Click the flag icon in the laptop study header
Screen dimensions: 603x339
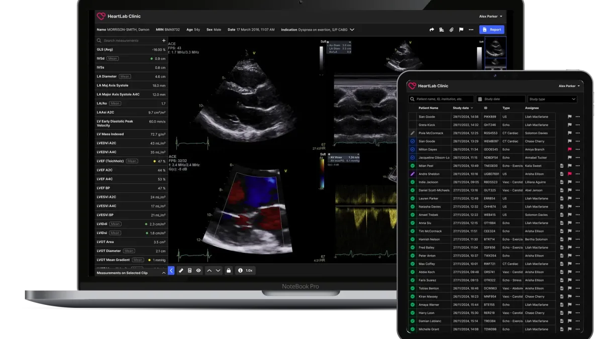(461, 30)
